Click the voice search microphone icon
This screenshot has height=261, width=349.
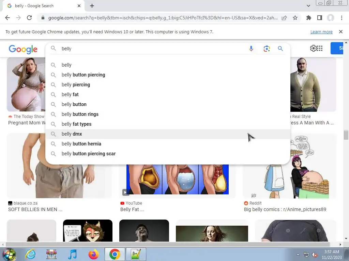[251, 48]
